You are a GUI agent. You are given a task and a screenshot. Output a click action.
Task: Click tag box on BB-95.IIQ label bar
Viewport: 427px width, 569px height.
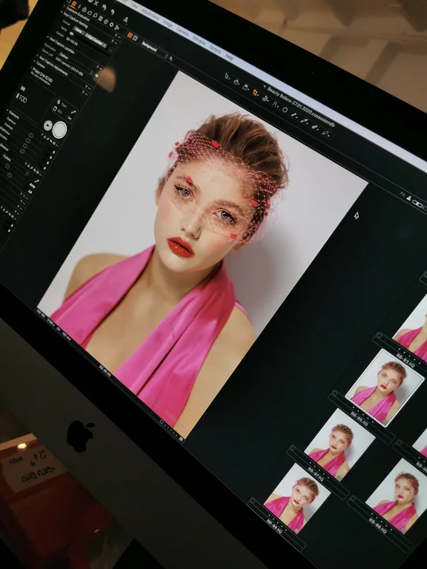pyautogui.click(x=335, y=393)
